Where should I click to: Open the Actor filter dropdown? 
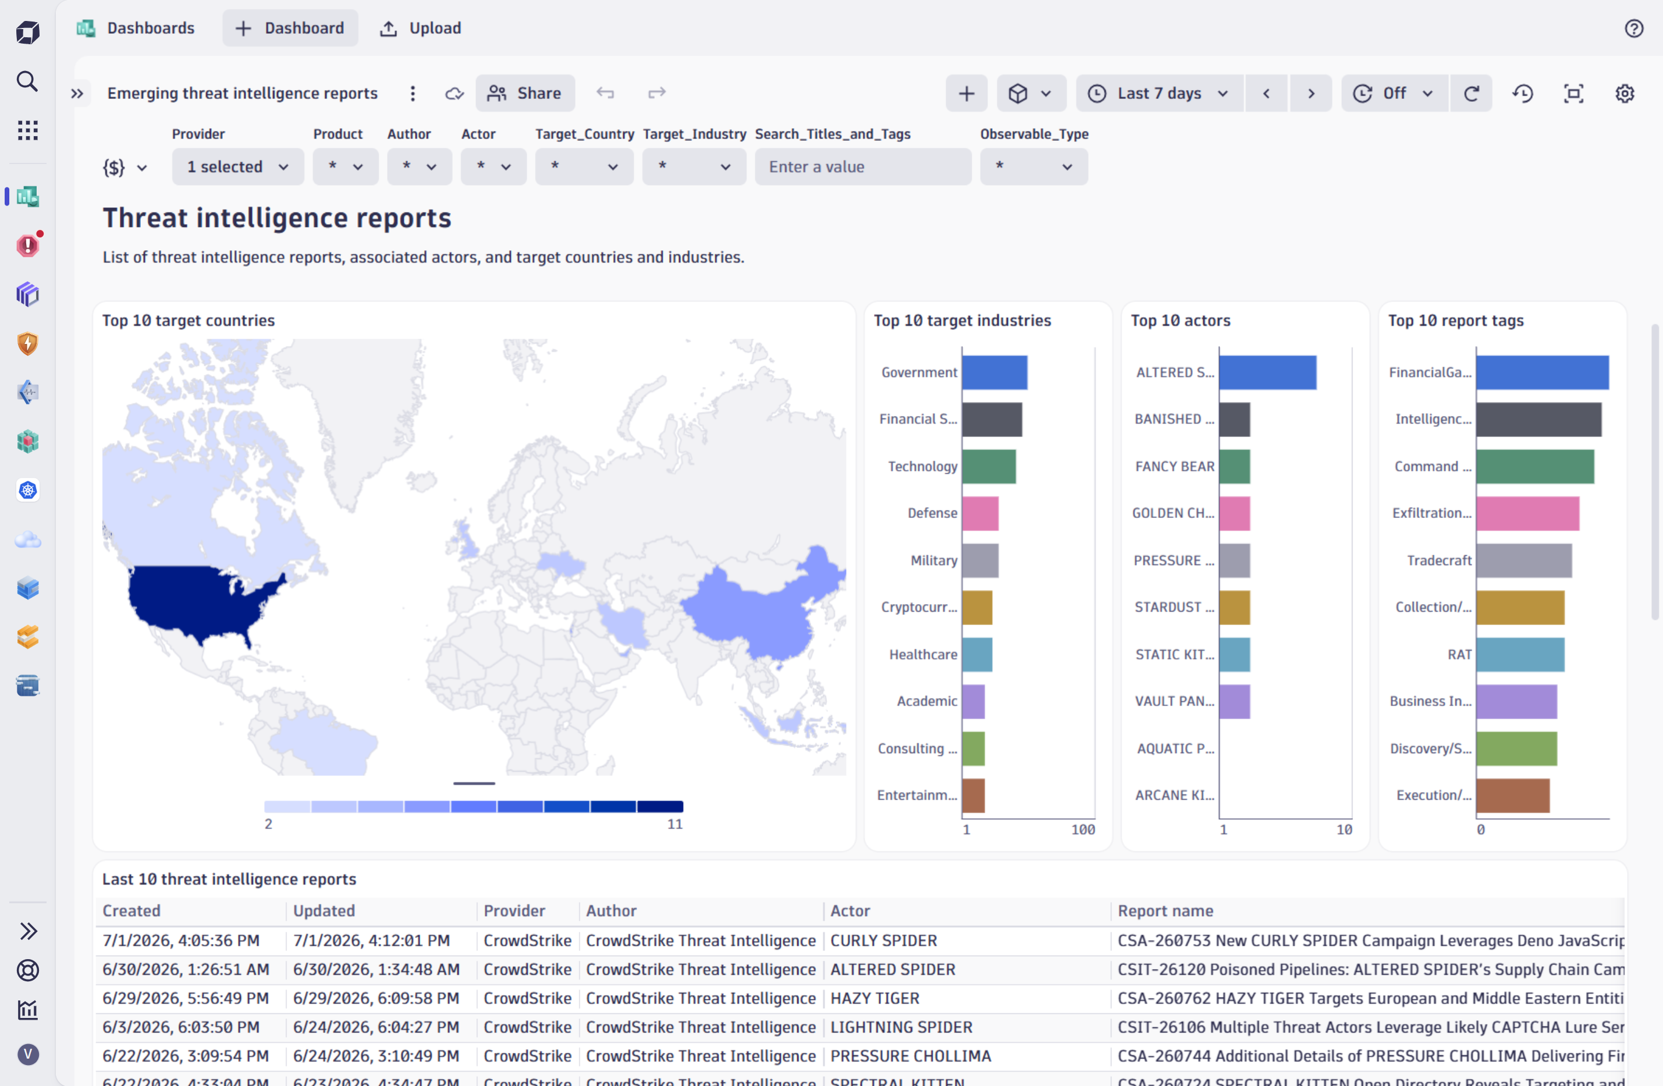tap(493, 166)
